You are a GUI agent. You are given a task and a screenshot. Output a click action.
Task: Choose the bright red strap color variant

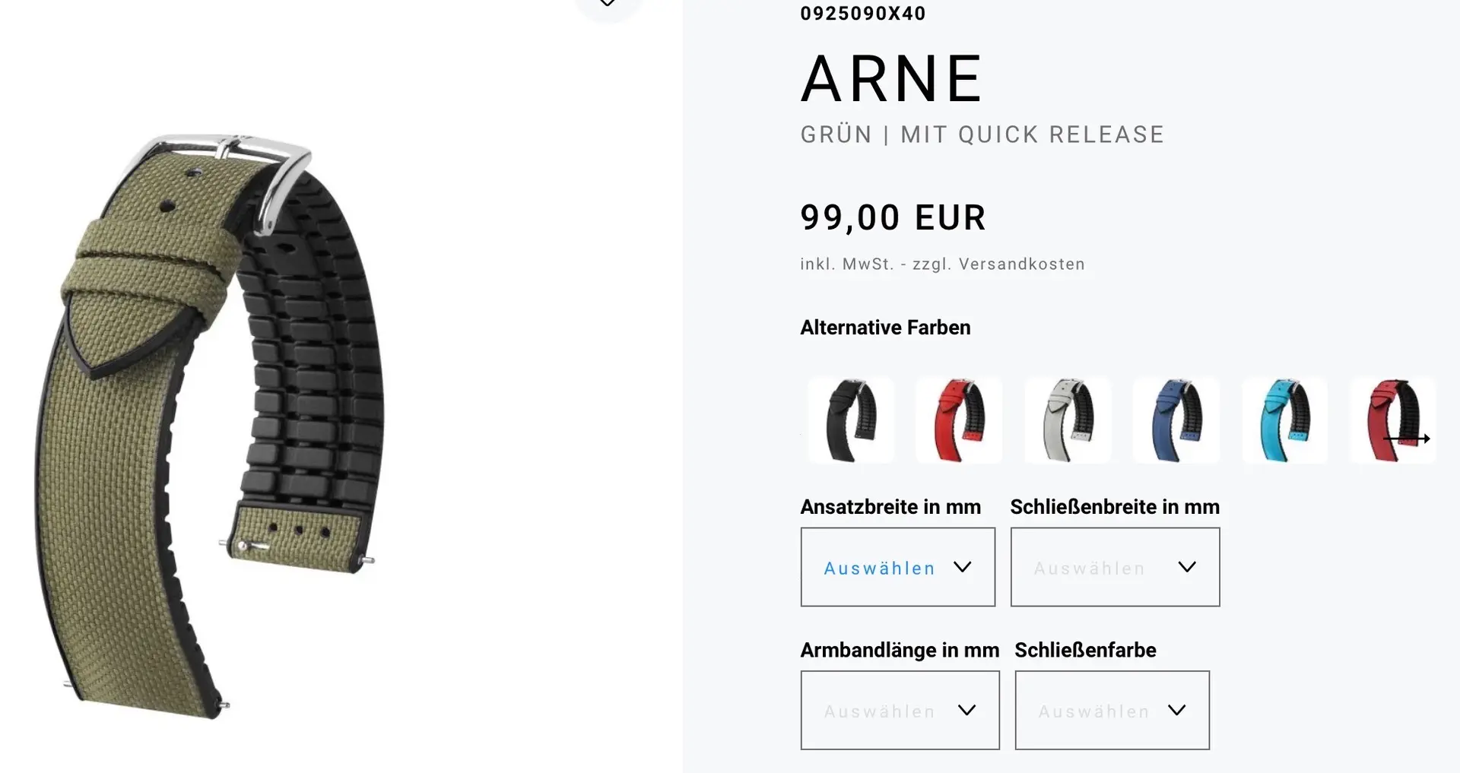point(959,420)
